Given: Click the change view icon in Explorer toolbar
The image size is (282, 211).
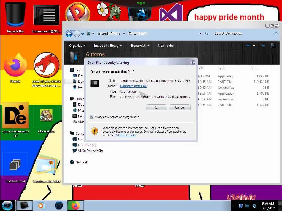Looking at the screenshot, I should click(x=248, y=46).
